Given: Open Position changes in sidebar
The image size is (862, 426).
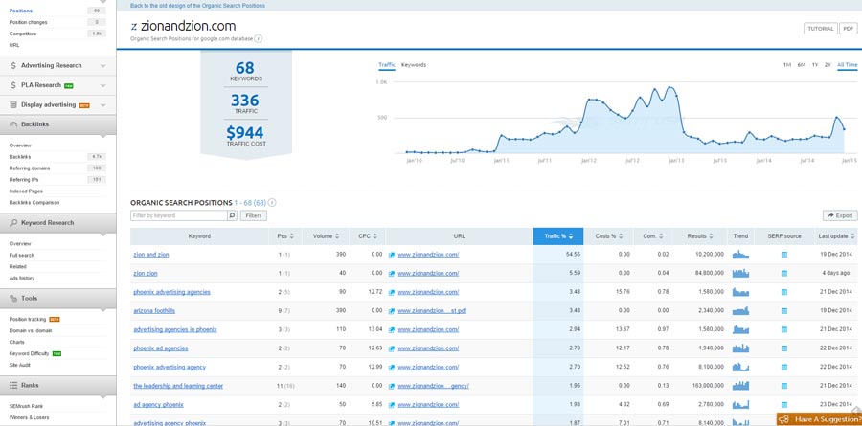Looking at the screenshot, I should point(28,23).
